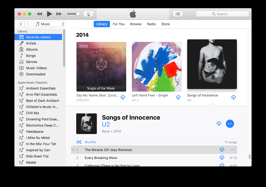Open Artists in the Library sidebar

coord(38,43)
